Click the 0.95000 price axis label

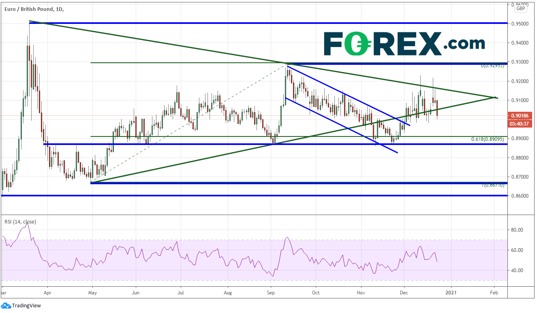(520, 24)
